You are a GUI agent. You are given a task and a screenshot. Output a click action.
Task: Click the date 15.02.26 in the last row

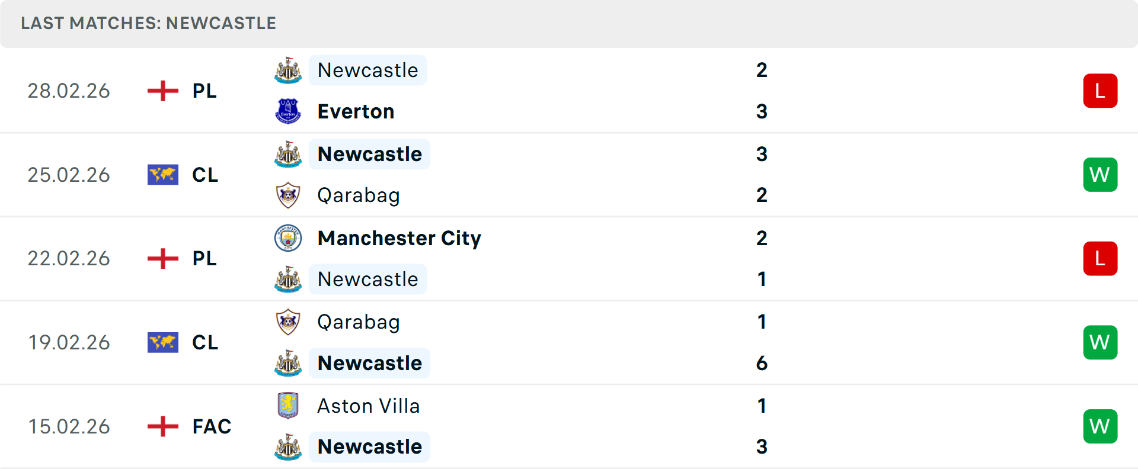(x=69, y=426)
